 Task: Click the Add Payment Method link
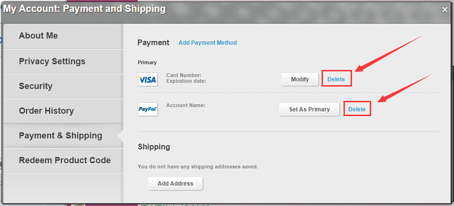pyautogui.click(x=208, y=43)
